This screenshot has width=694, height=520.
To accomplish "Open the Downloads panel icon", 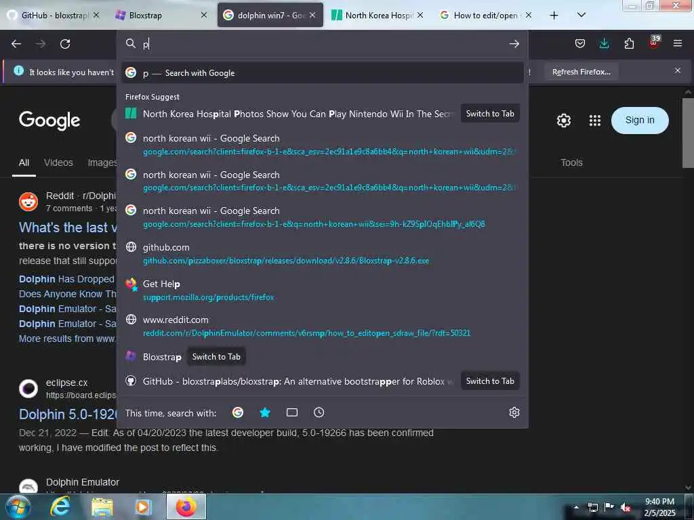I will coord(604,43).
